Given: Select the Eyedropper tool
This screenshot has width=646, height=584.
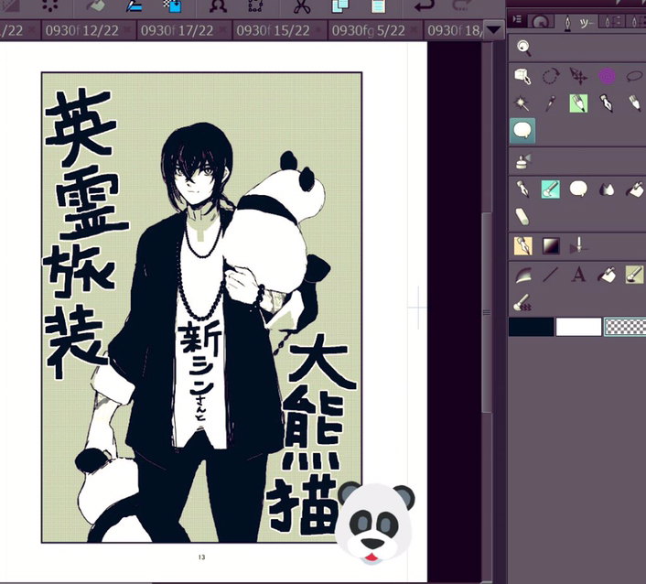Looking at the screenshot, I should coord(551,103).
